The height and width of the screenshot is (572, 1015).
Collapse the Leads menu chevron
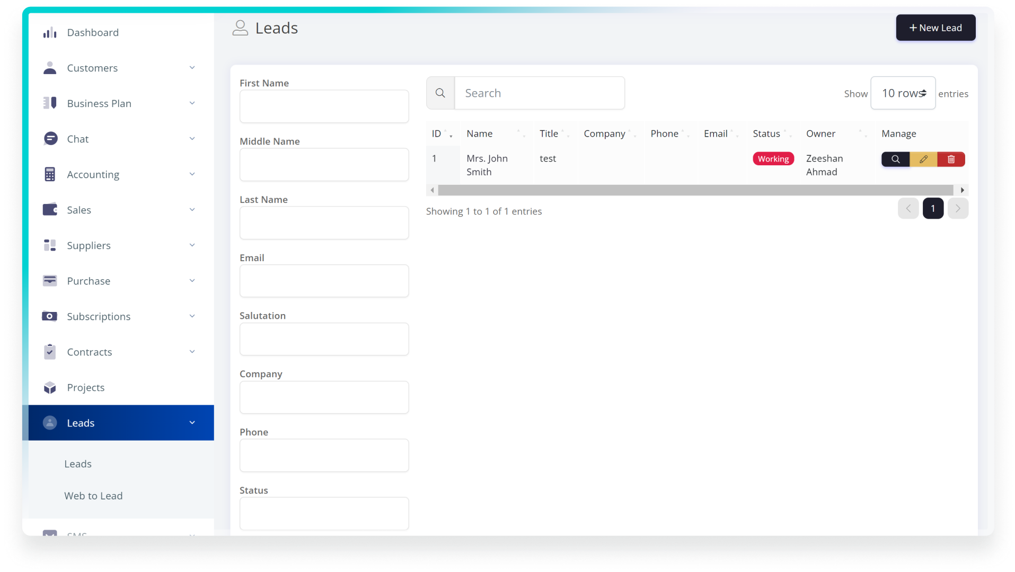tap(192, 423)
